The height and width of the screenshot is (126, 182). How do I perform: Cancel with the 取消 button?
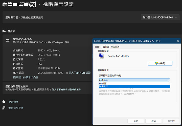click(x=153, y=121)
